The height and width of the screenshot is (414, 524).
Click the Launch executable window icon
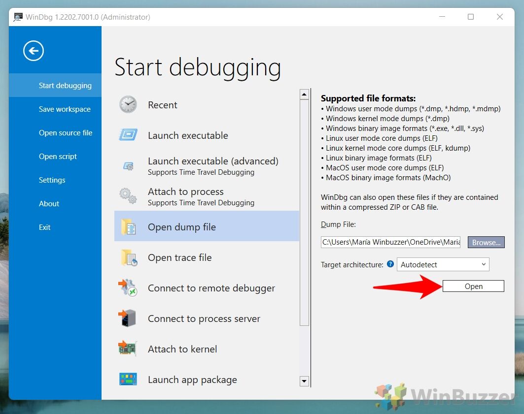[x=128, y=135]
